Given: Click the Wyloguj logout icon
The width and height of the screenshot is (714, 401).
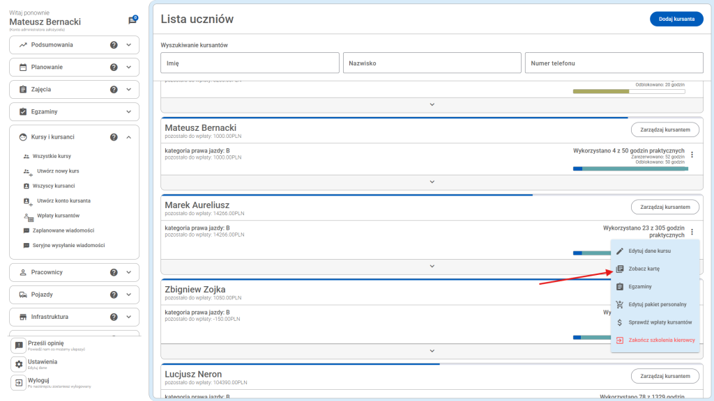Looking at the screenshot, I should [19, 383].
